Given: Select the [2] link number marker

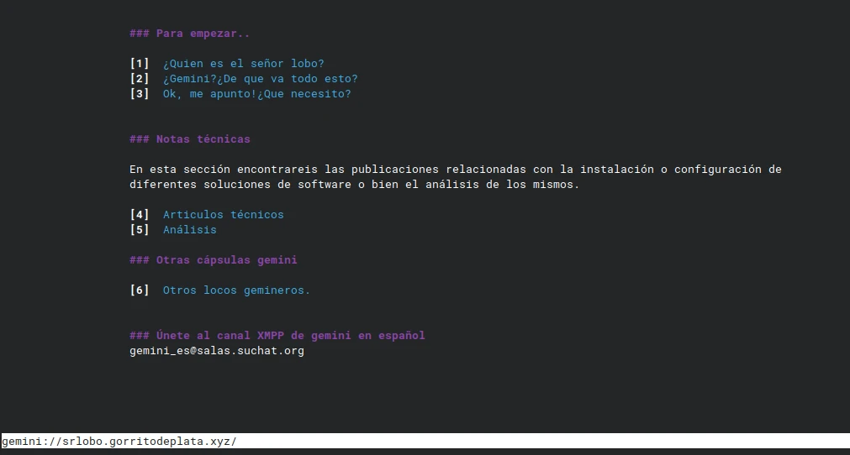Looking at the screenshot, I should [x=140, y=79].
